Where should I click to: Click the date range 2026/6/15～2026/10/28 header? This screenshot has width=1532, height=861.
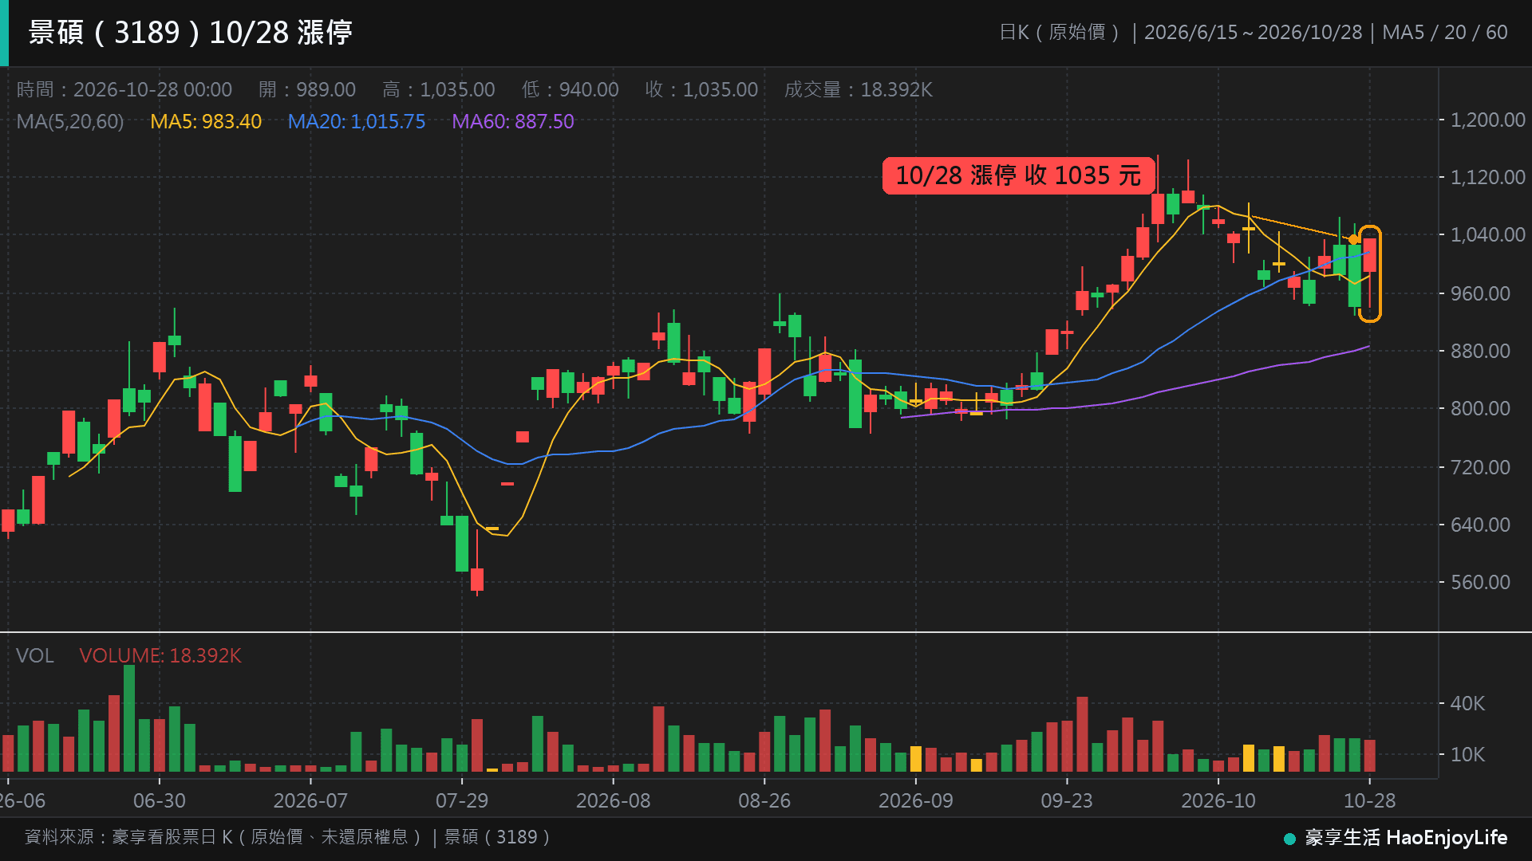tap(1253, 32)
